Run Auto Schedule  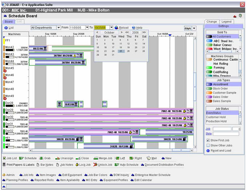tap(126, 165)
